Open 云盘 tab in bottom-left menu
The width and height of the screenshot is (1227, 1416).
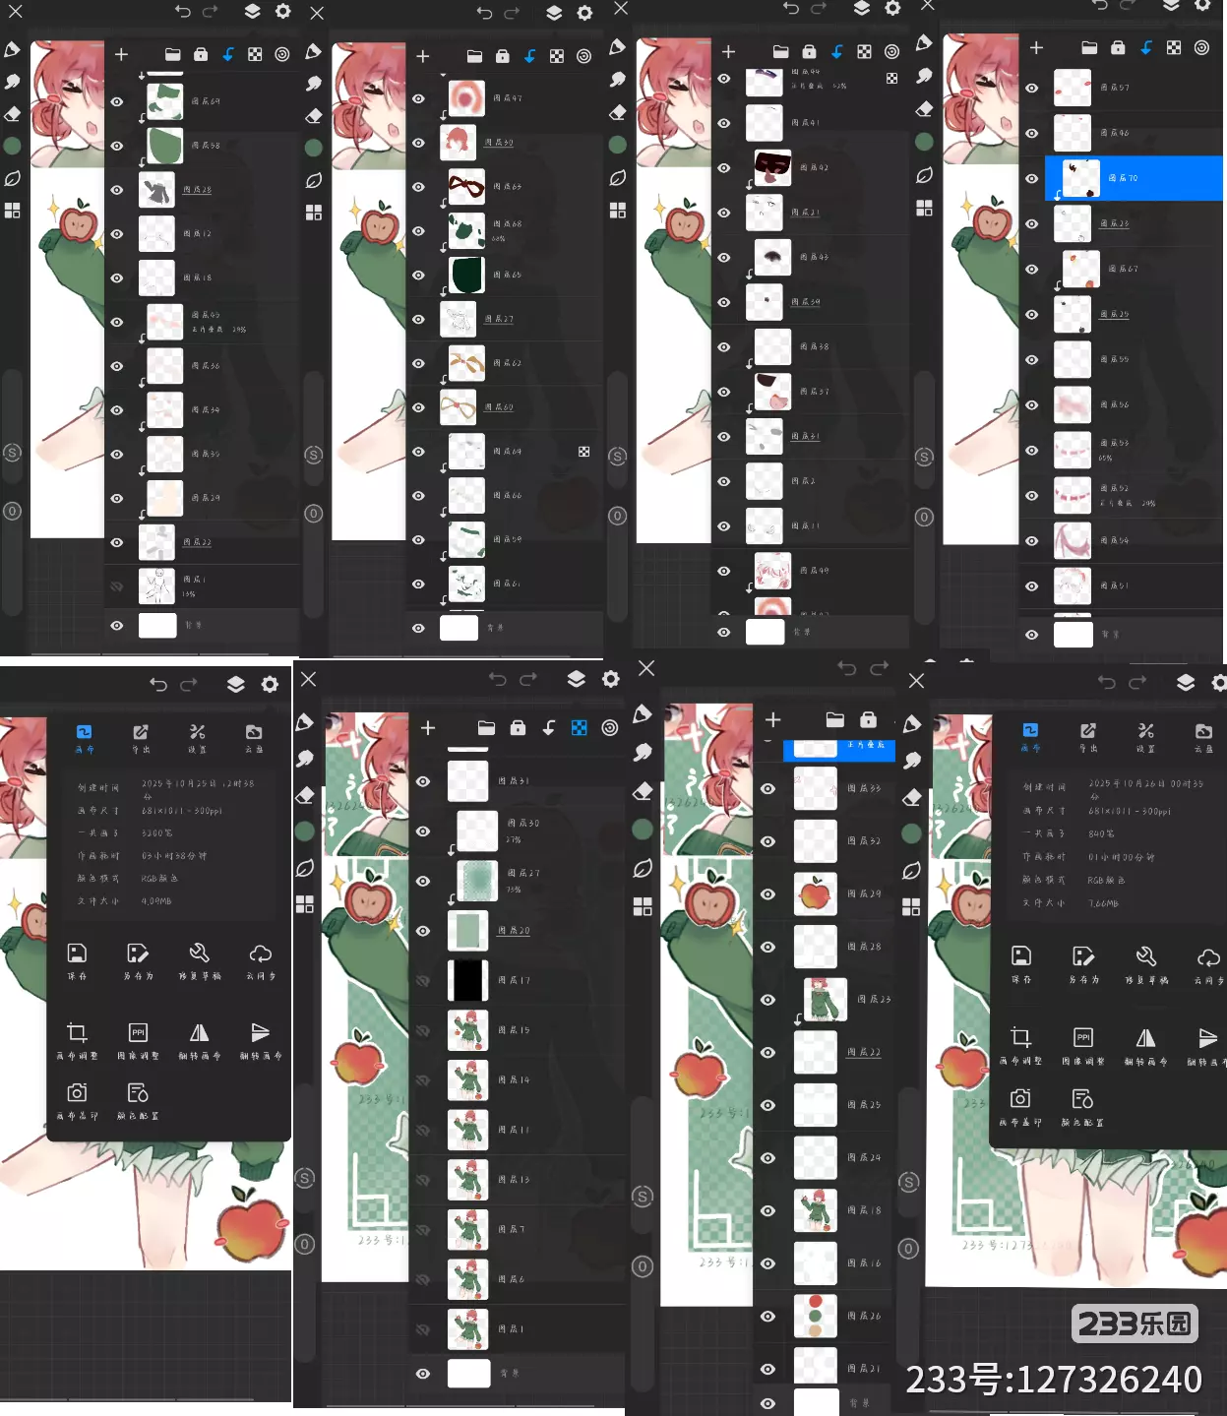[254, 738]
